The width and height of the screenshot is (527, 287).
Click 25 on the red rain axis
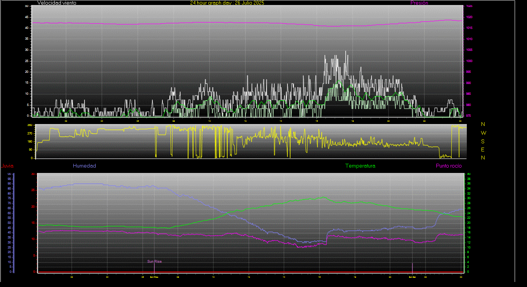point(33,190)
